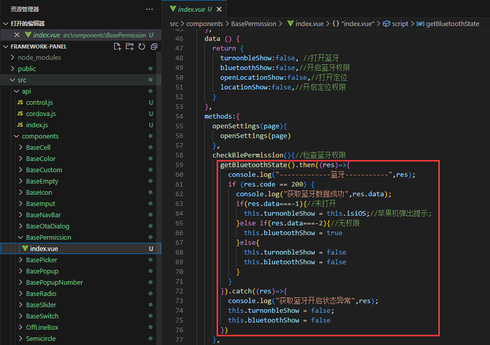Expand the node_modules folder
Screen dimensions: 490x345
12,57
